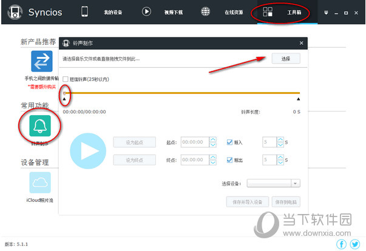Click the Syncios logo icon

coord(15,12)
